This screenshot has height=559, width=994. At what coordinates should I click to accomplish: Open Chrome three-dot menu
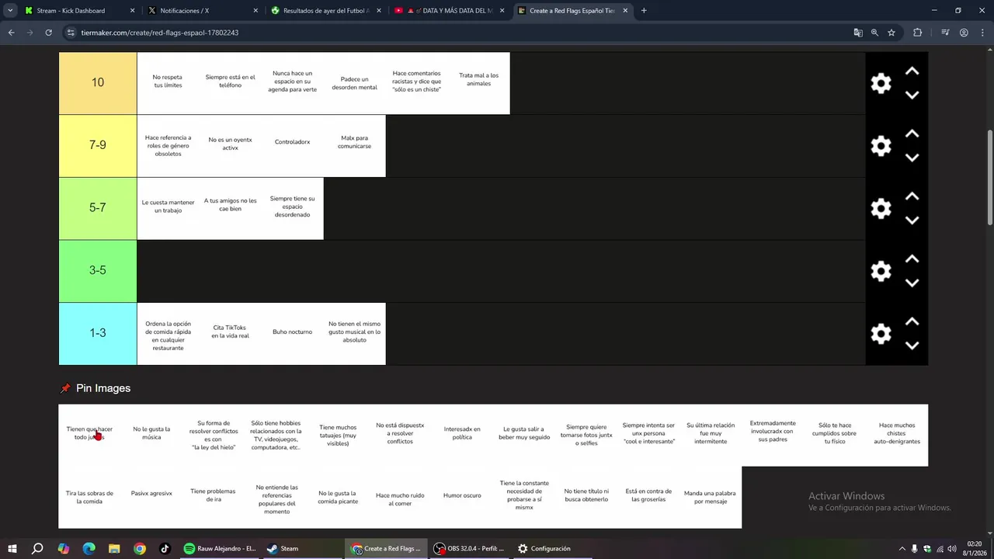[x=982, y=33]
